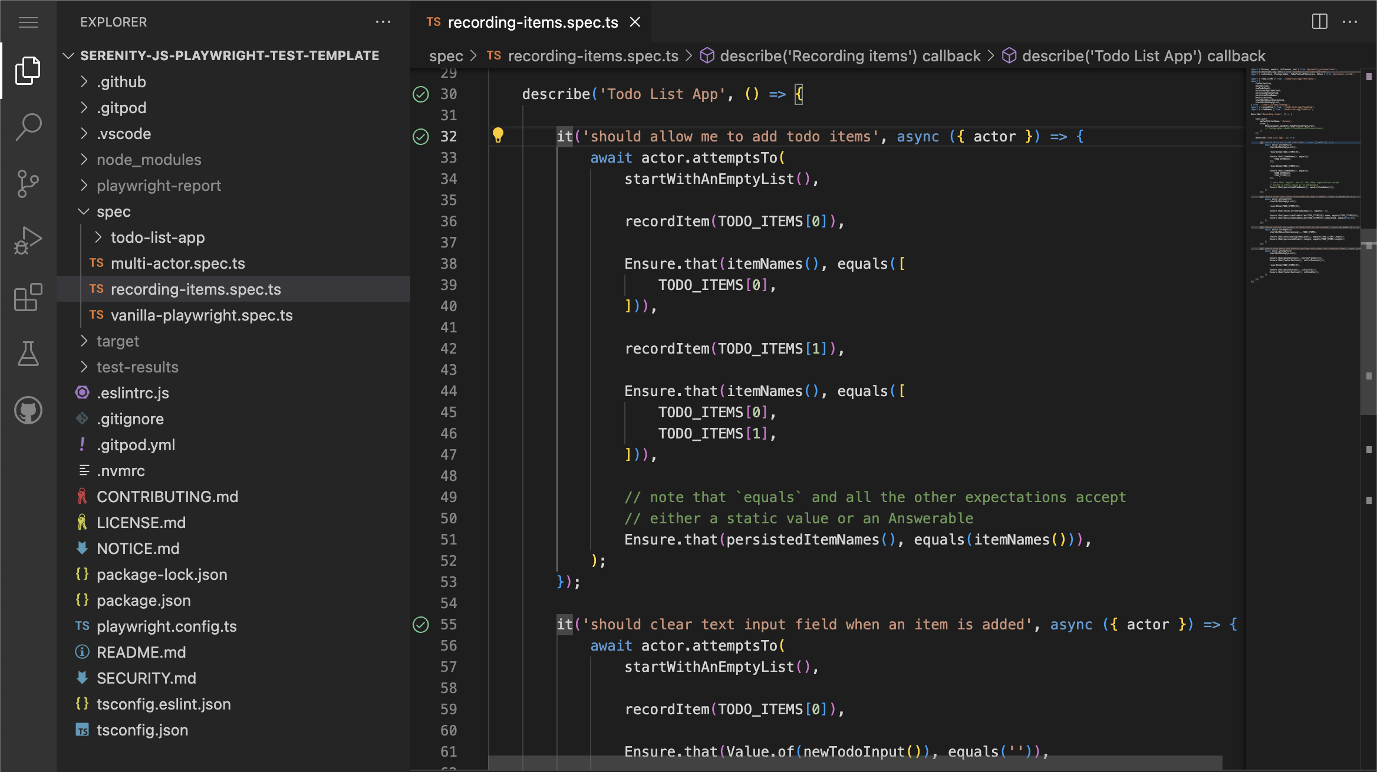Click the passed test checkmark on line 32
1377x772 pixels.
[421, 136]
